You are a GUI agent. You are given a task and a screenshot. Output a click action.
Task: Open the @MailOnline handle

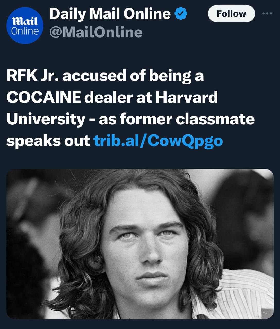[96, 32]
